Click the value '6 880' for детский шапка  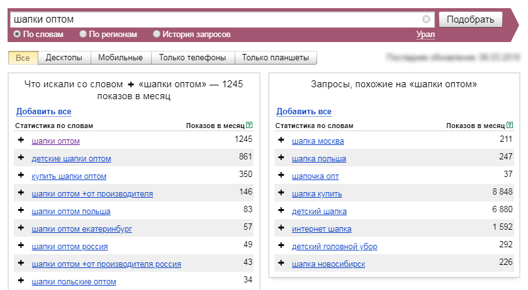point(502,210)
